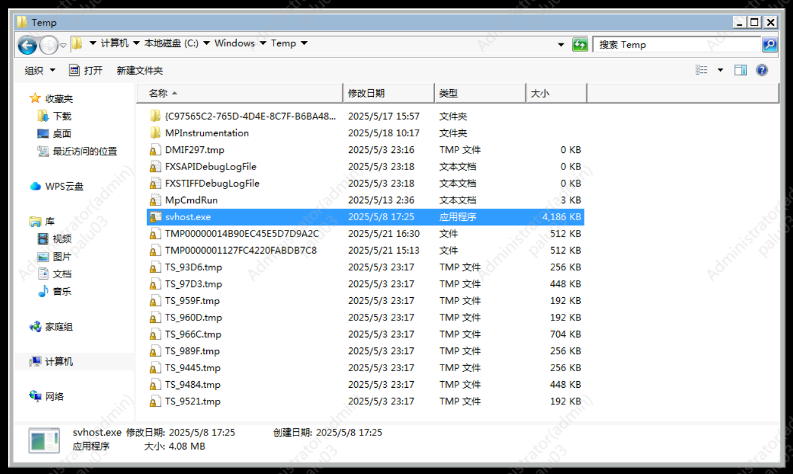Select 下载 in favorites sidebar
This screenshot has height=474, width=793.
(x=62, y=116)
